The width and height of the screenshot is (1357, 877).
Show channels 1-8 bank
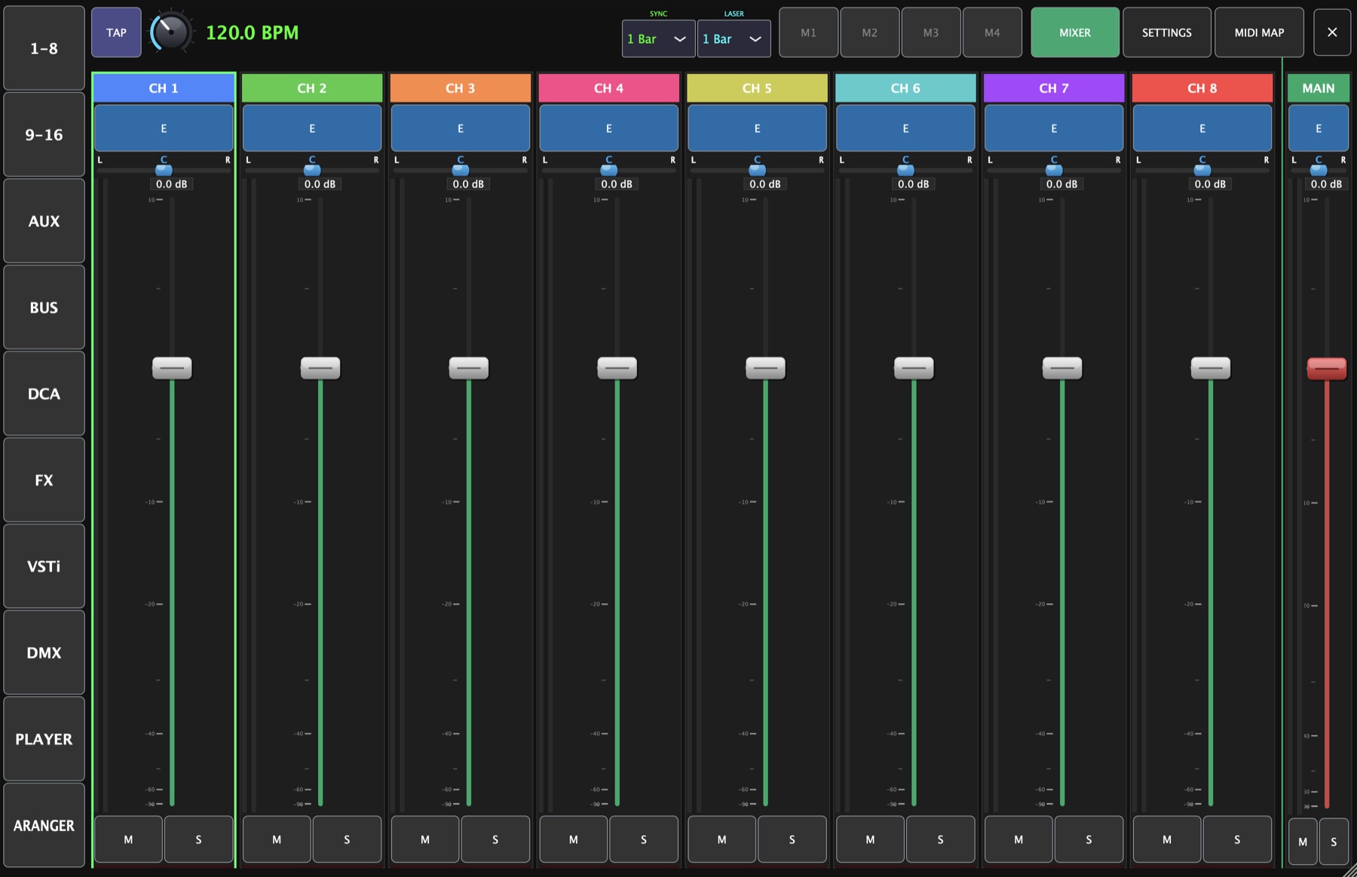coord(44,48)
